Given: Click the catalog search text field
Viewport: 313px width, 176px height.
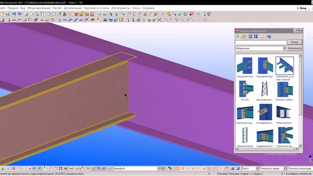Looking at the screenshot, I should pos(261,42).
